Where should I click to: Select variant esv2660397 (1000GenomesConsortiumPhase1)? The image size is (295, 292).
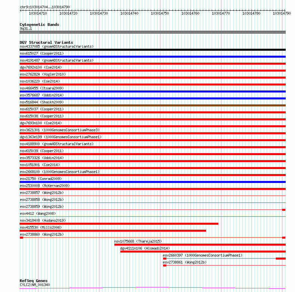pyautogui.click(x=203, y=255)
